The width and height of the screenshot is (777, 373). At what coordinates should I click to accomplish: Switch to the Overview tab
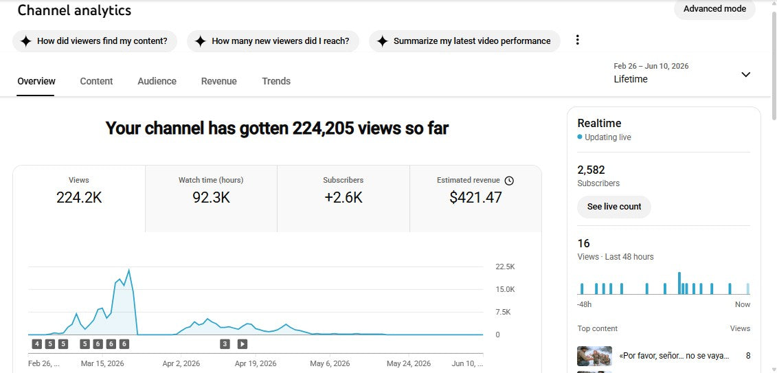[x=36, y=81]
